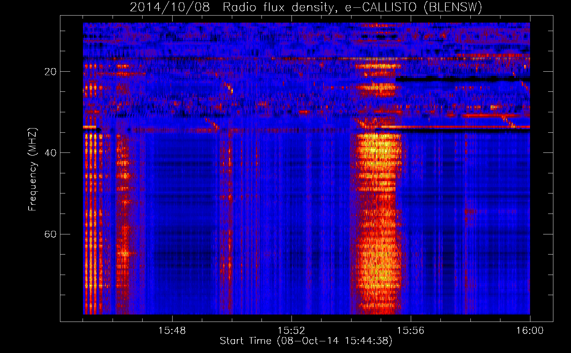Click the 'Start Time (08-Oct-14 15:44:38)' label
The image size is (571, 353).
(306, 341)
